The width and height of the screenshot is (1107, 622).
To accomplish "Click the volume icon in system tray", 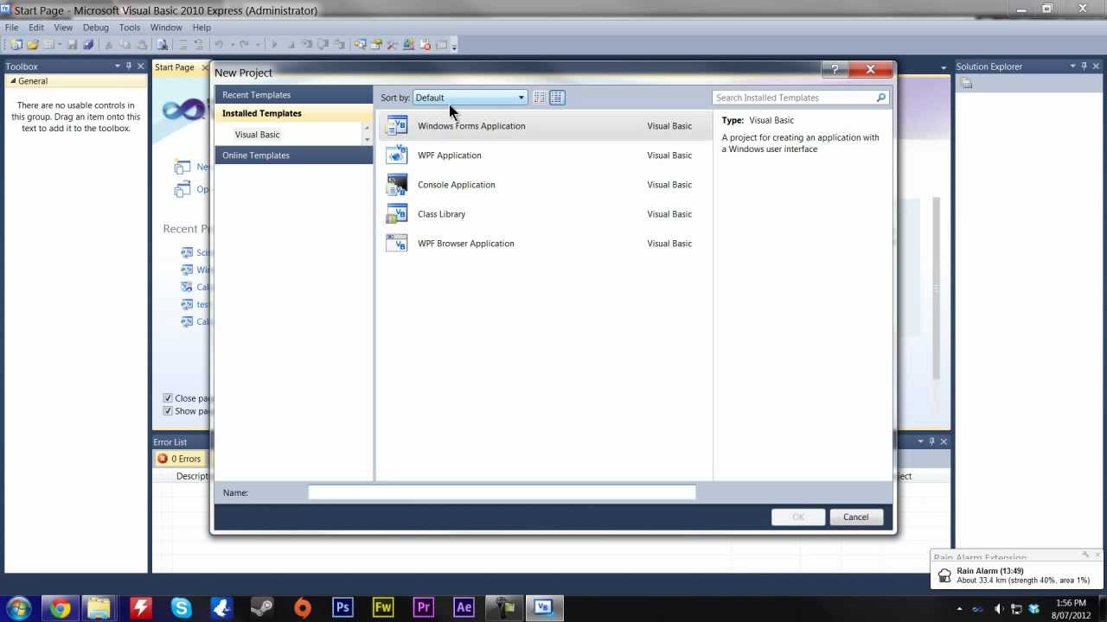I will pyautogui.click(x=998, y=609).
